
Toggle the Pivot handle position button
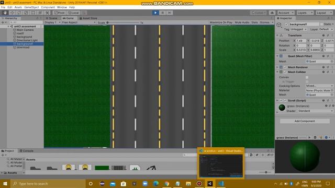point(59,13)
